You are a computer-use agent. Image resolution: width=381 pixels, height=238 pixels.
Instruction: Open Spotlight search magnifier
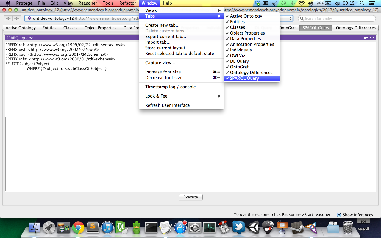pos(362,3)
